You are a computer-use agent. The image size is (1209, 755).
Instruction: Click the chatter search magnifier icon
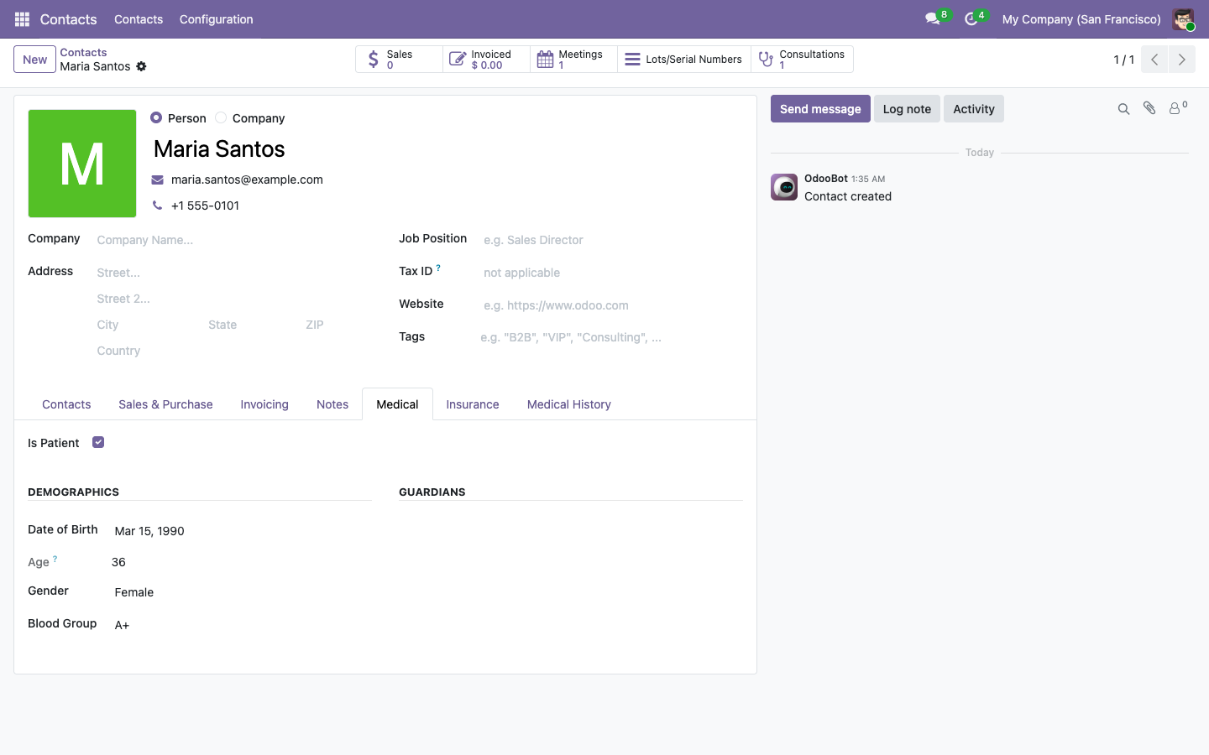(x=1123, y=109)
